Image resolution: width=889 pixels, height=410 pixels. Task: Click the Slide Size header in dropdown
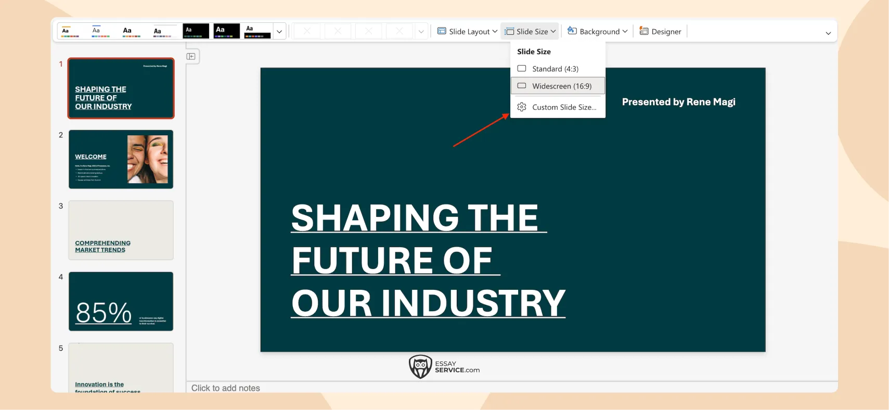click(x=534, y=52)
